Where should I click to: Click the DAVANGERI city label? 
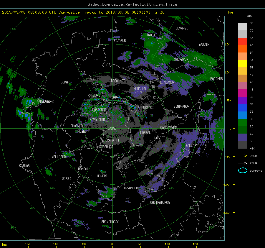click(132, 188)
